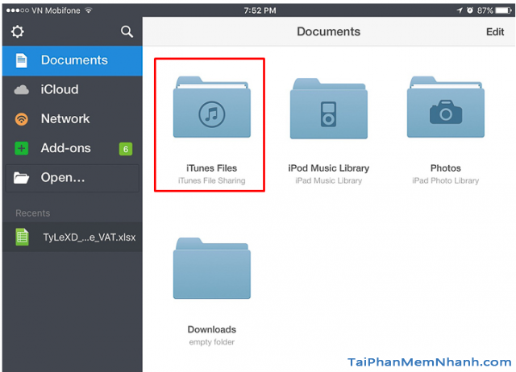Open recent file TyLeXD_...e_VAT.xlsx
Screen dimensions: 516x372
73,238
